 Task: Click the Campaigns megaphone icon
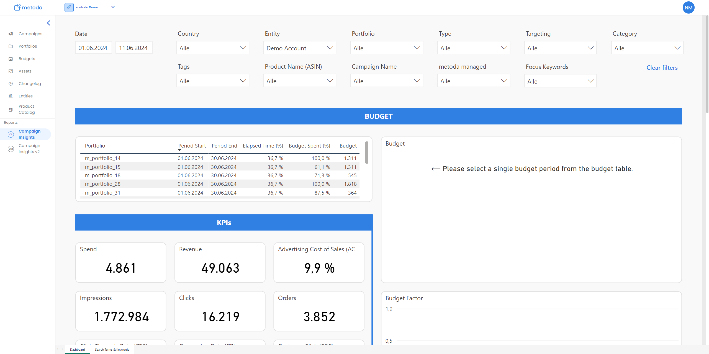(x=11, y=34)
